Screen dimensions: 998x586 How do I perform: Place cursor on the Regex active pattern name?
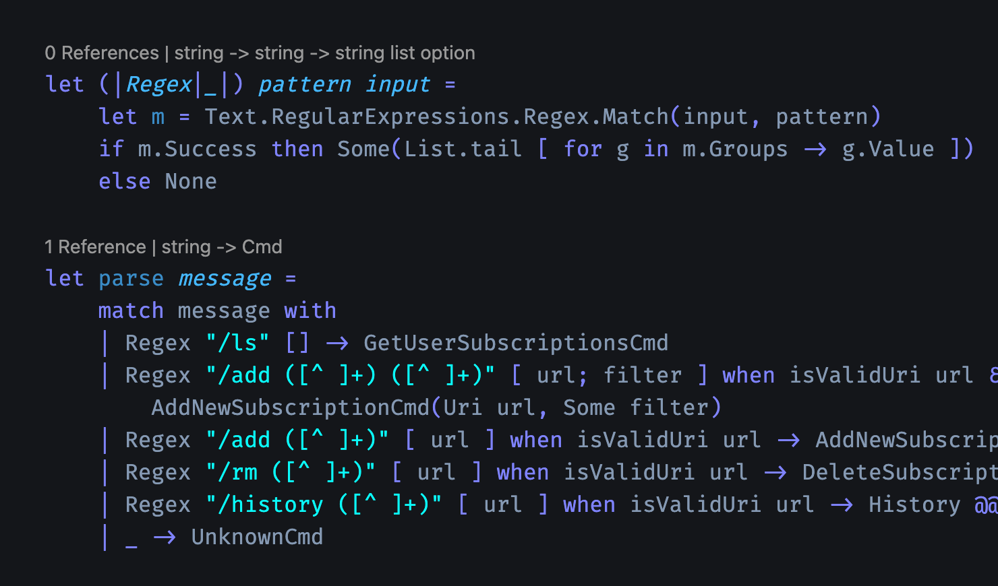click(x=159, y=84)
